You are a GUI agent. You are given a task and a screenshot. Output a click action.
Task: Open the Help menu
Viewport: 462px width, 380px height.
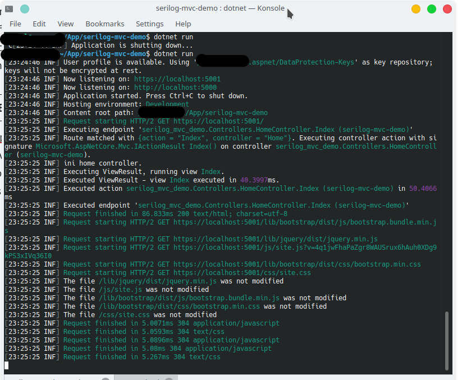point(183,24)
